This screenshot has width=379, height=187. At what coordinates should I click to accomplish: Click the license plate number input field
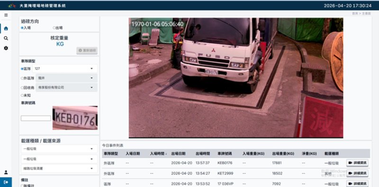36,118
